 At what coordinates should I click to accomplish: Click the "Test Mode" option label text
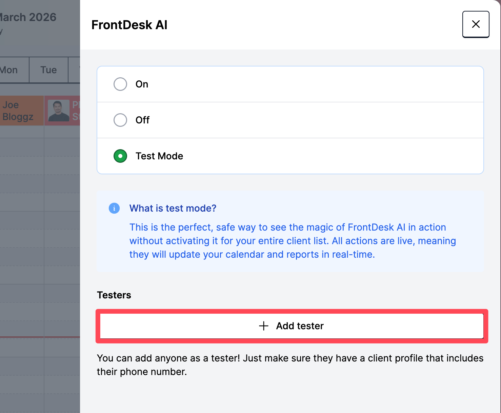[x=159, y=156]
